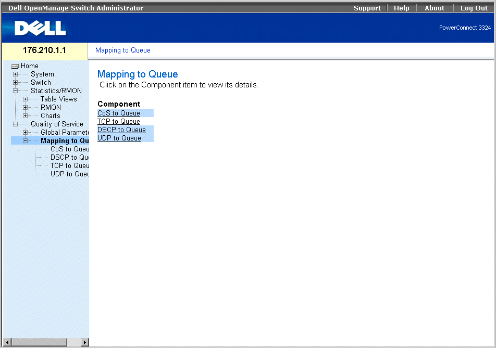Expand the RMON subtree node
This screenshot has height=348, width=496.
point(26,107)
